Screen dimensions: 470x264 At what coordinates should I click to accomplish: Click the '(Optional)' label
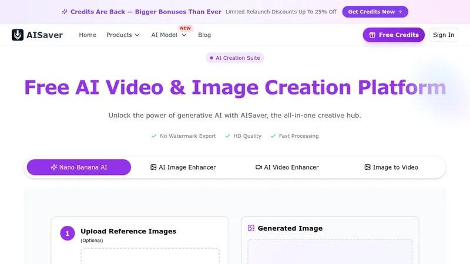tap(92, 241)
